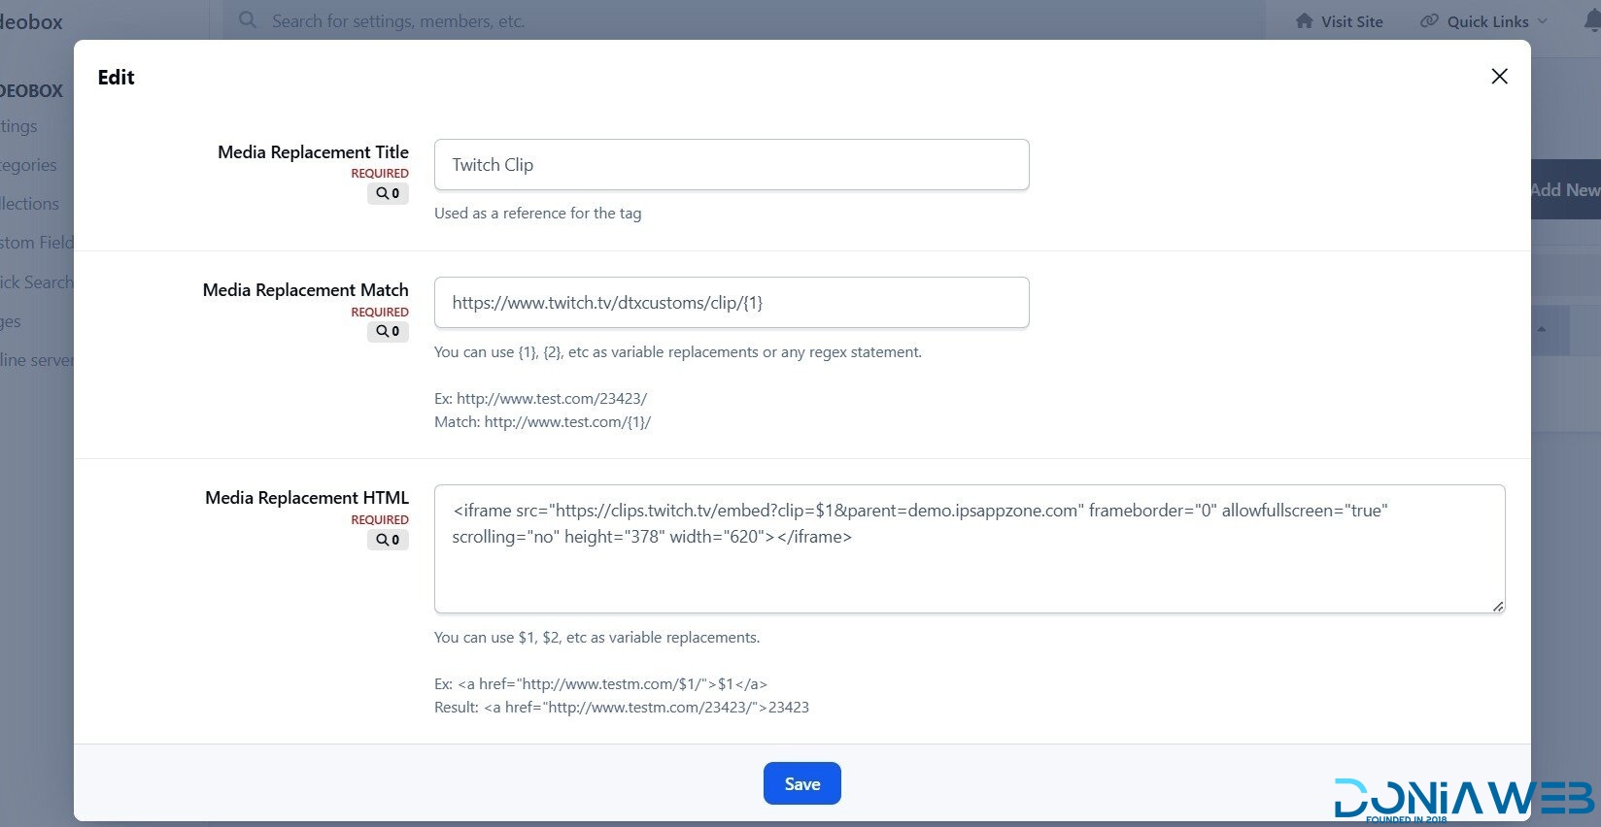Save the media replacement

click(802, 783)
